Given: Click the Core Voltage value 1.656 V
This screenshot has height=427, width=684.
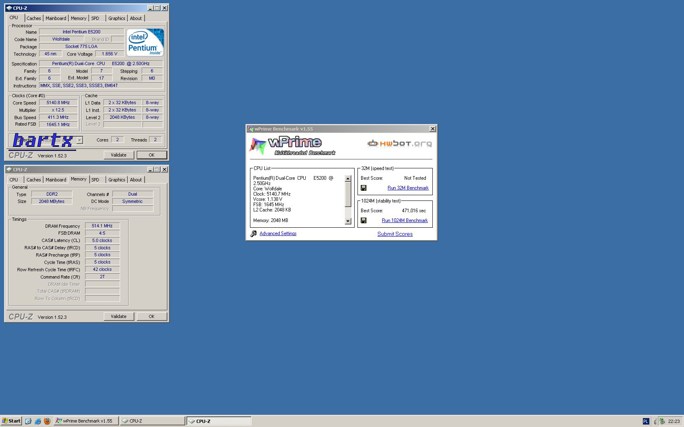Looking at the screenshot, I should pos(110,54).
